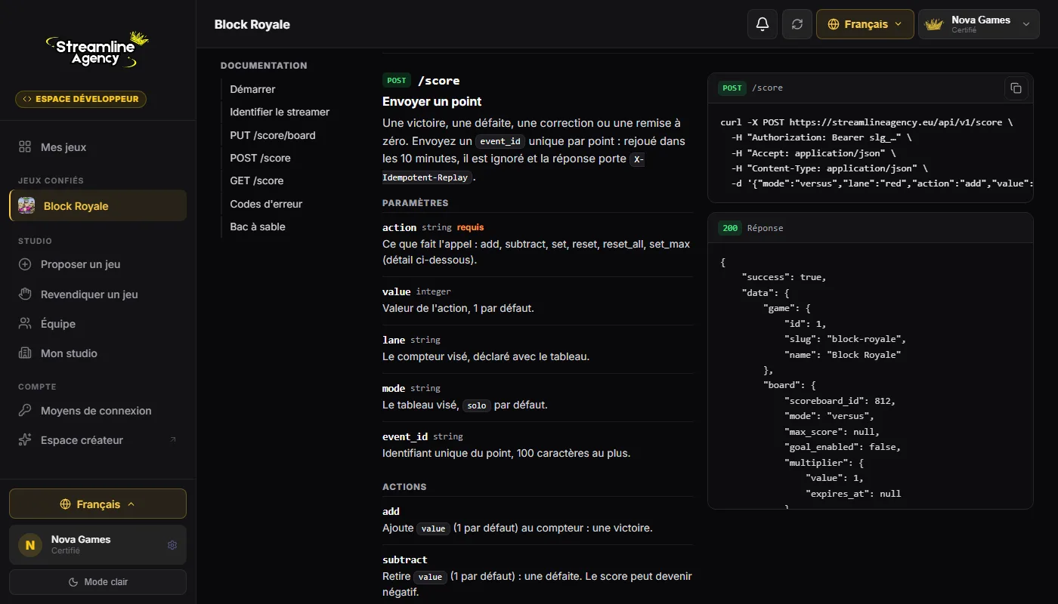This screenshot has height=604, width=1058.
Task: Go to Codes d'erreur section
Action: [266, 204]
